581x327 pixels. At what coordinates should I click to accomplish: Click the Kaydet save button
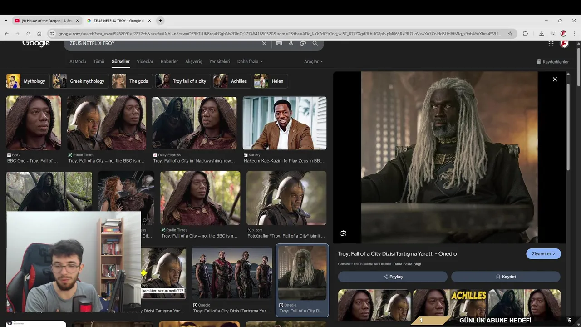point(506,277)
